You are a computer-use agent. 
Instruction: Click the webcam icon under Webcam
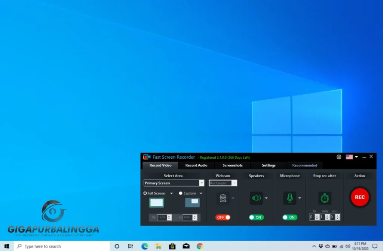(x=223, y=198)
